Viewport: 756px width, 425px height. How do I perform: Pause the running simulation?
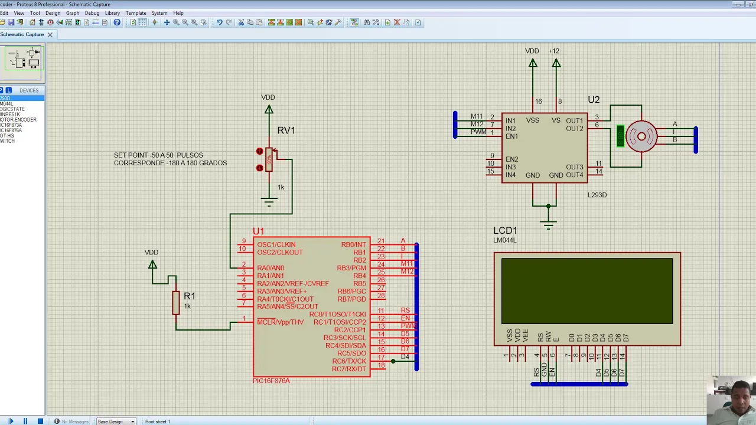click(25, 421)
